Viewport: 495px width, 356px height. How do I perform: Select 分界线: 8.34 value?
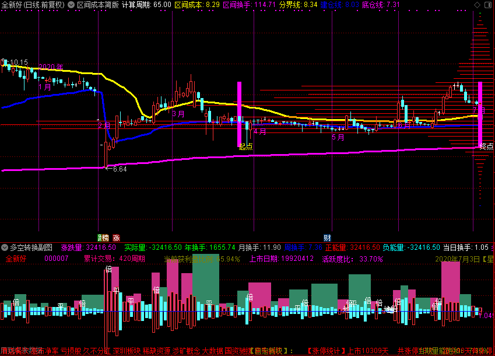coord(298,5)
